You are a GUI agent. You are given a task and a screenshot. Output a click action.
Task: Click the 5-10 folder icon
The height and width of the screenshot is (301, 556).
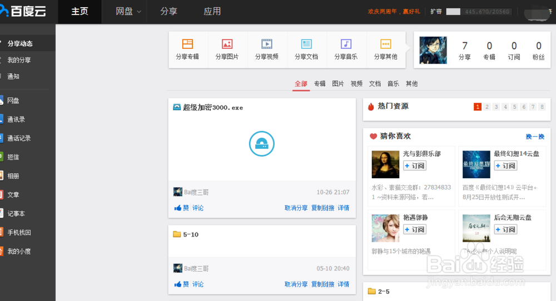(x=177, y=234)
